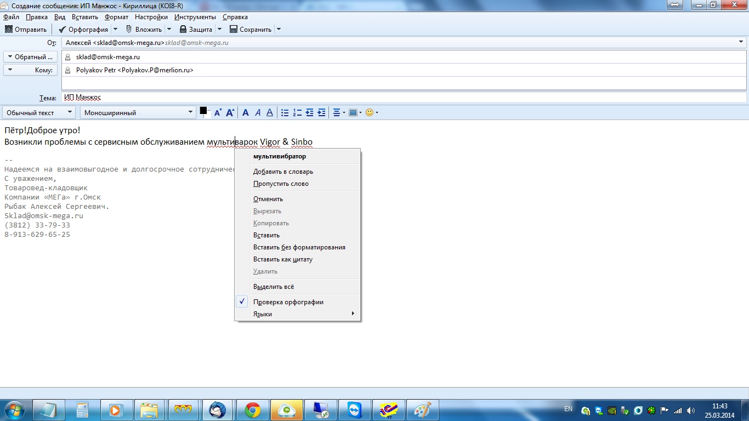Apply bold formatting
Viewport: 749px width, 421px height.
click(x=246, y=112)
